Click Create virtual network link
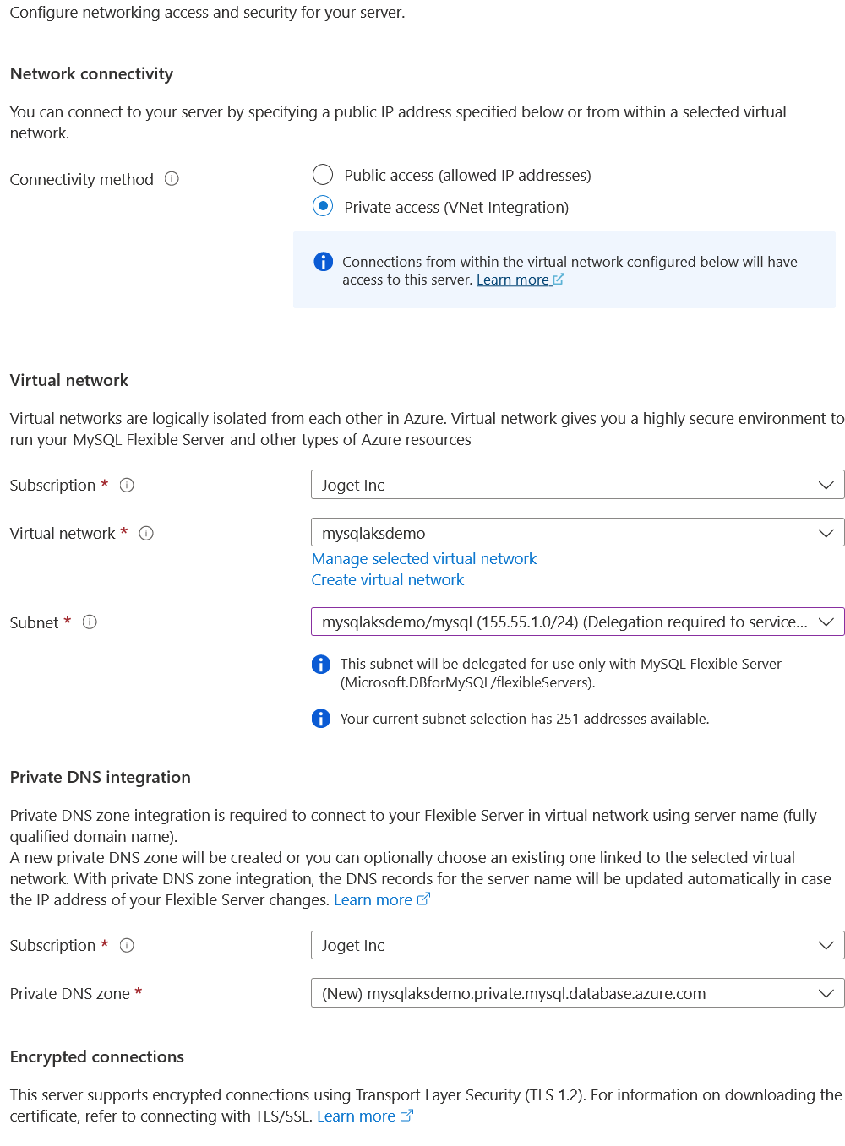 point(387,580)
